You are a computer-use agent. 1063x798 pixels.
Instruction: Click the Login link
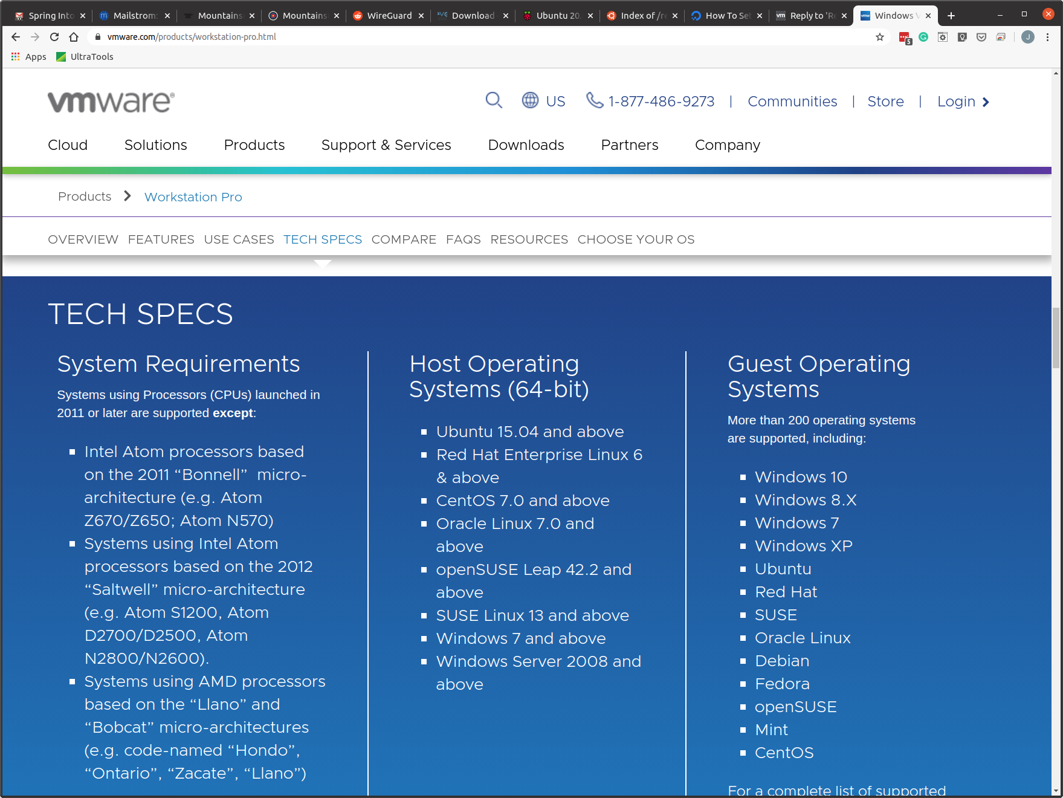963,102
